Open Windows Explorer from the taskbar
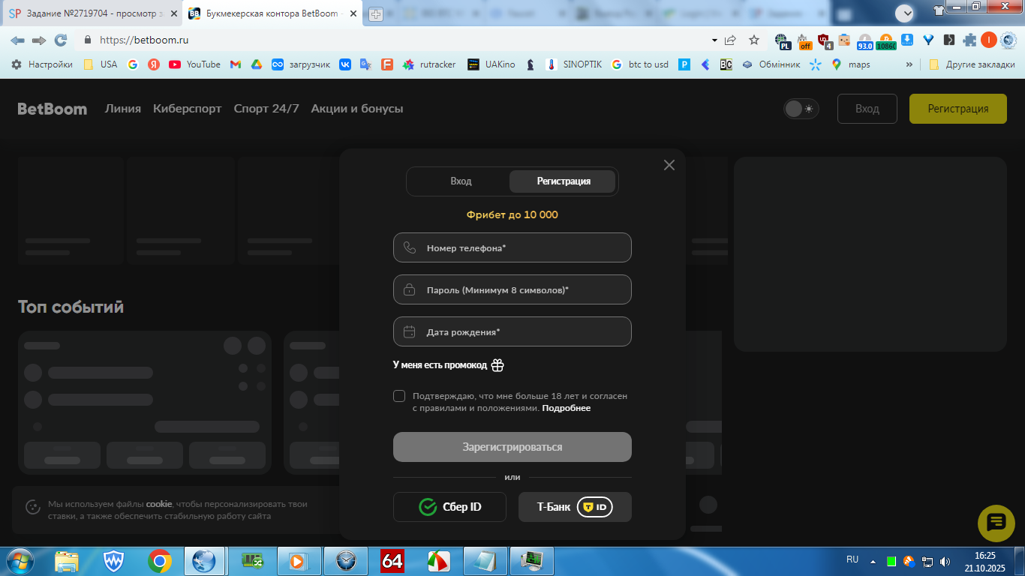The image size is (1025, 576). point(67,561)
